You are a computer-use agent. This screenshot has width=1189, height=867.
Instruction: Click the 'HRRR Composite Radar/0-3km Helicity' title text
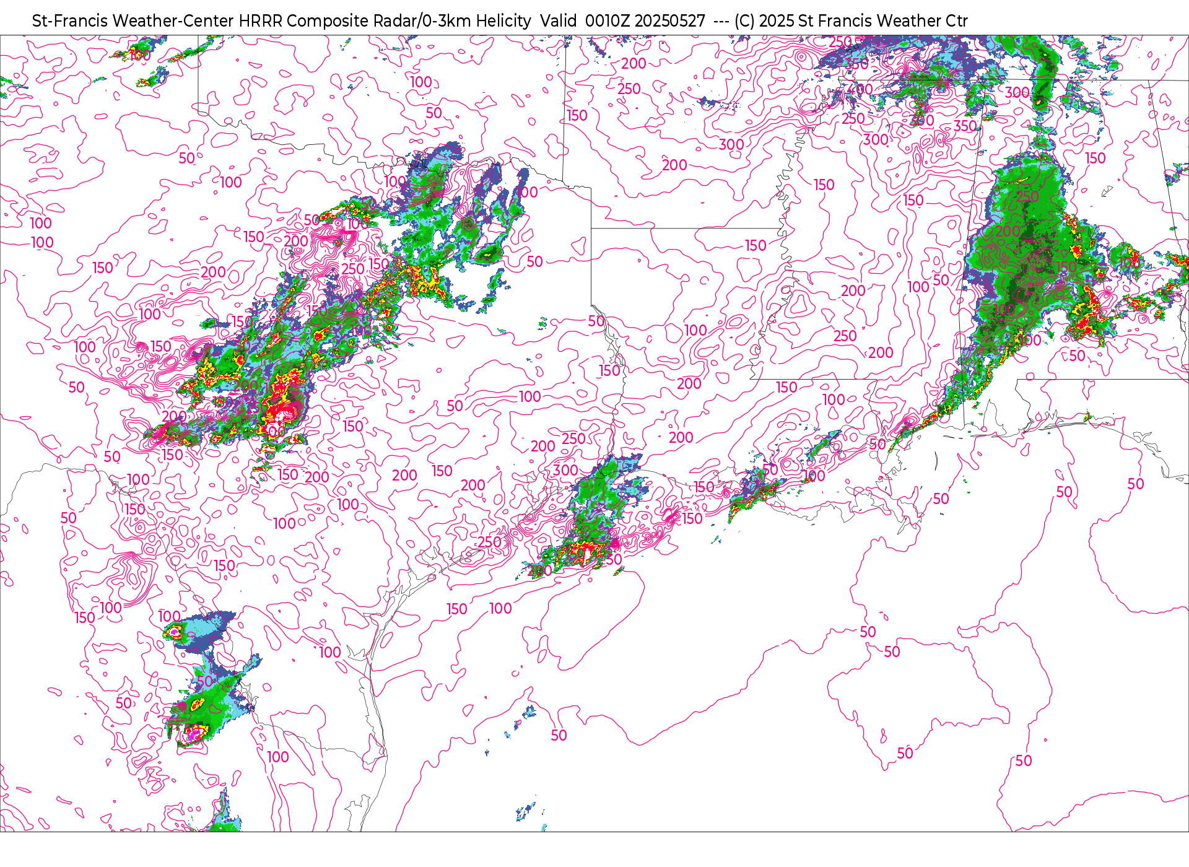click(x=385, y=21)
